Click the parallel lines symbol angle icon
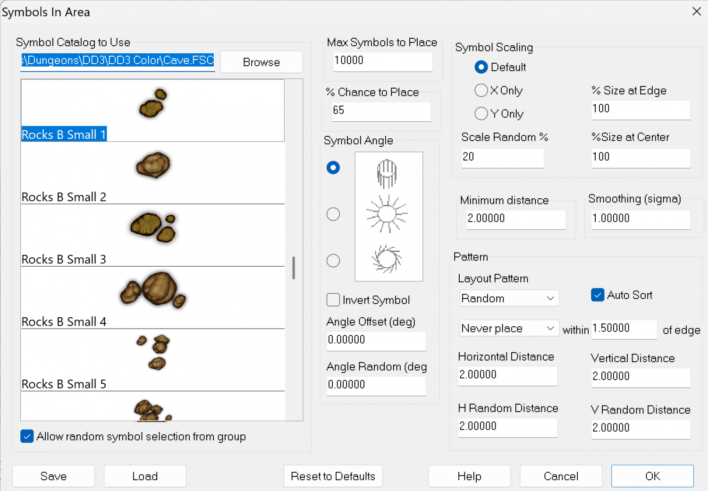This screenshot has height=491, width=708. (x=387, y=173)
